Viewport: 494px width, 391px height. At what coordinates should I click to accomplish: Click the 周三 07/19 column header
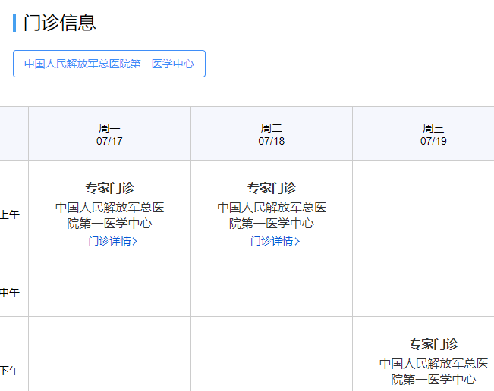pos(433,134)
